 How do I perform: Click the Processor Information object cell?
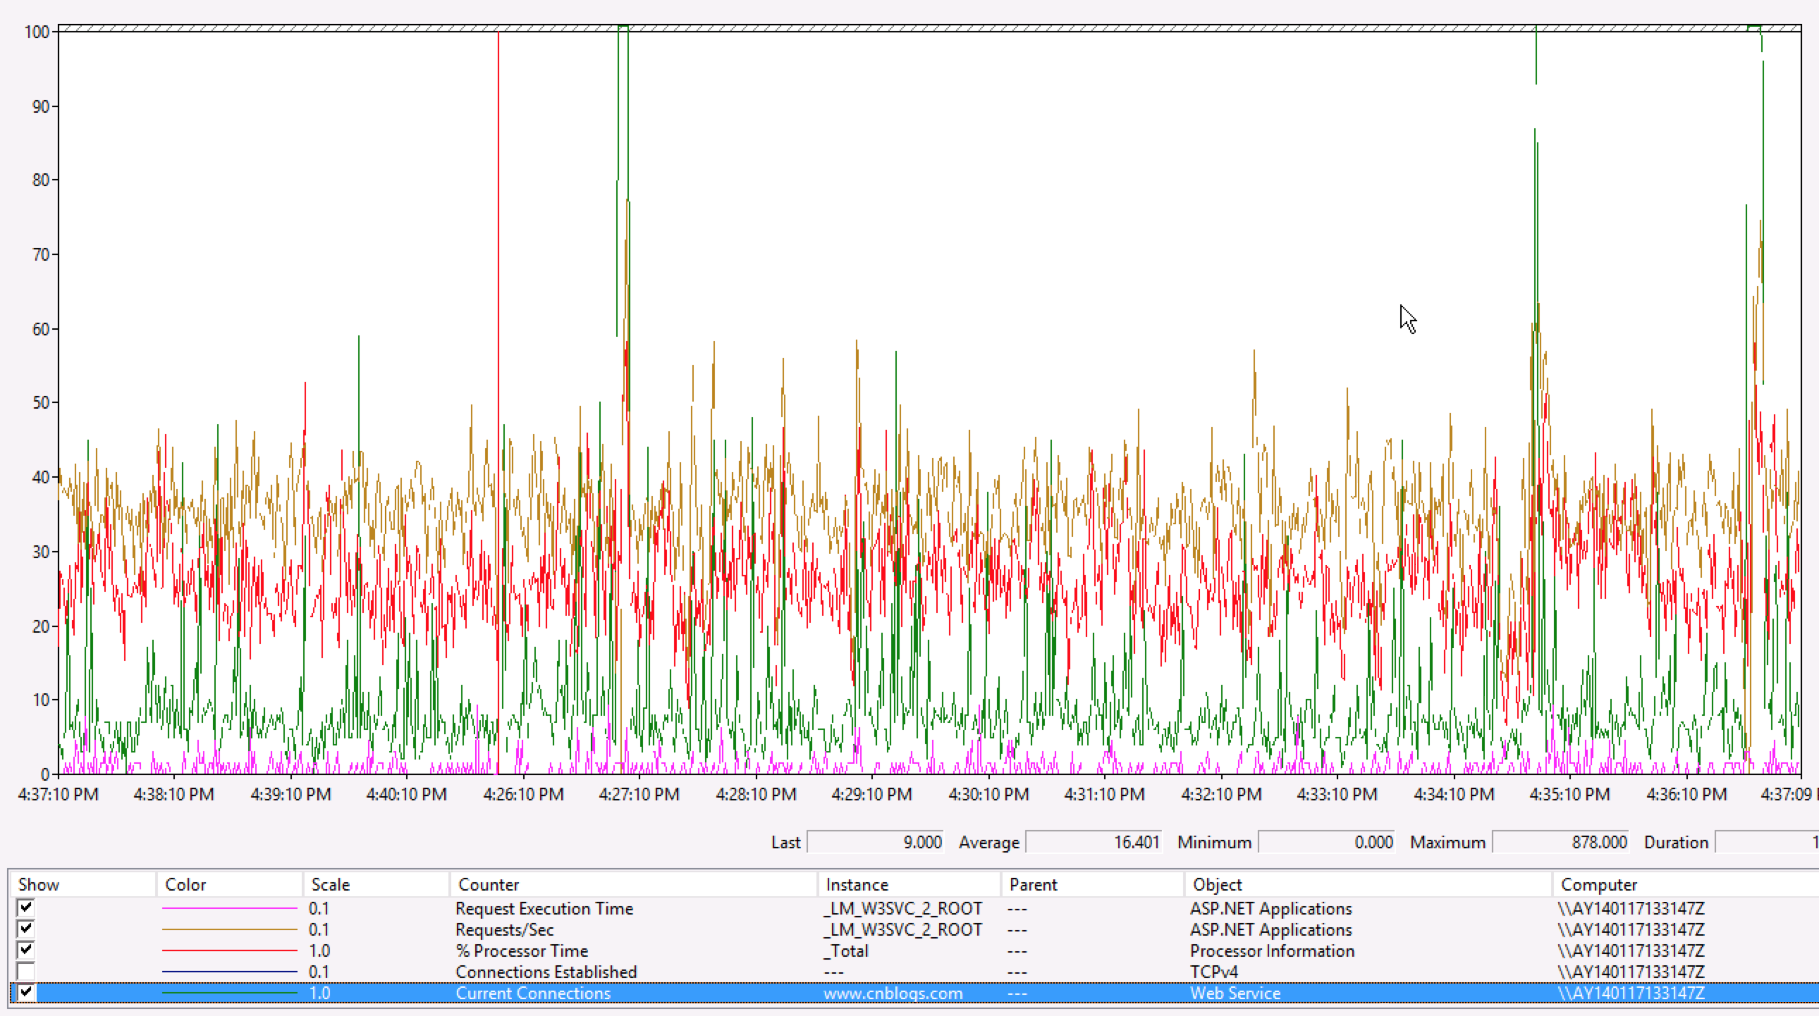click(x=1273, y=950)
